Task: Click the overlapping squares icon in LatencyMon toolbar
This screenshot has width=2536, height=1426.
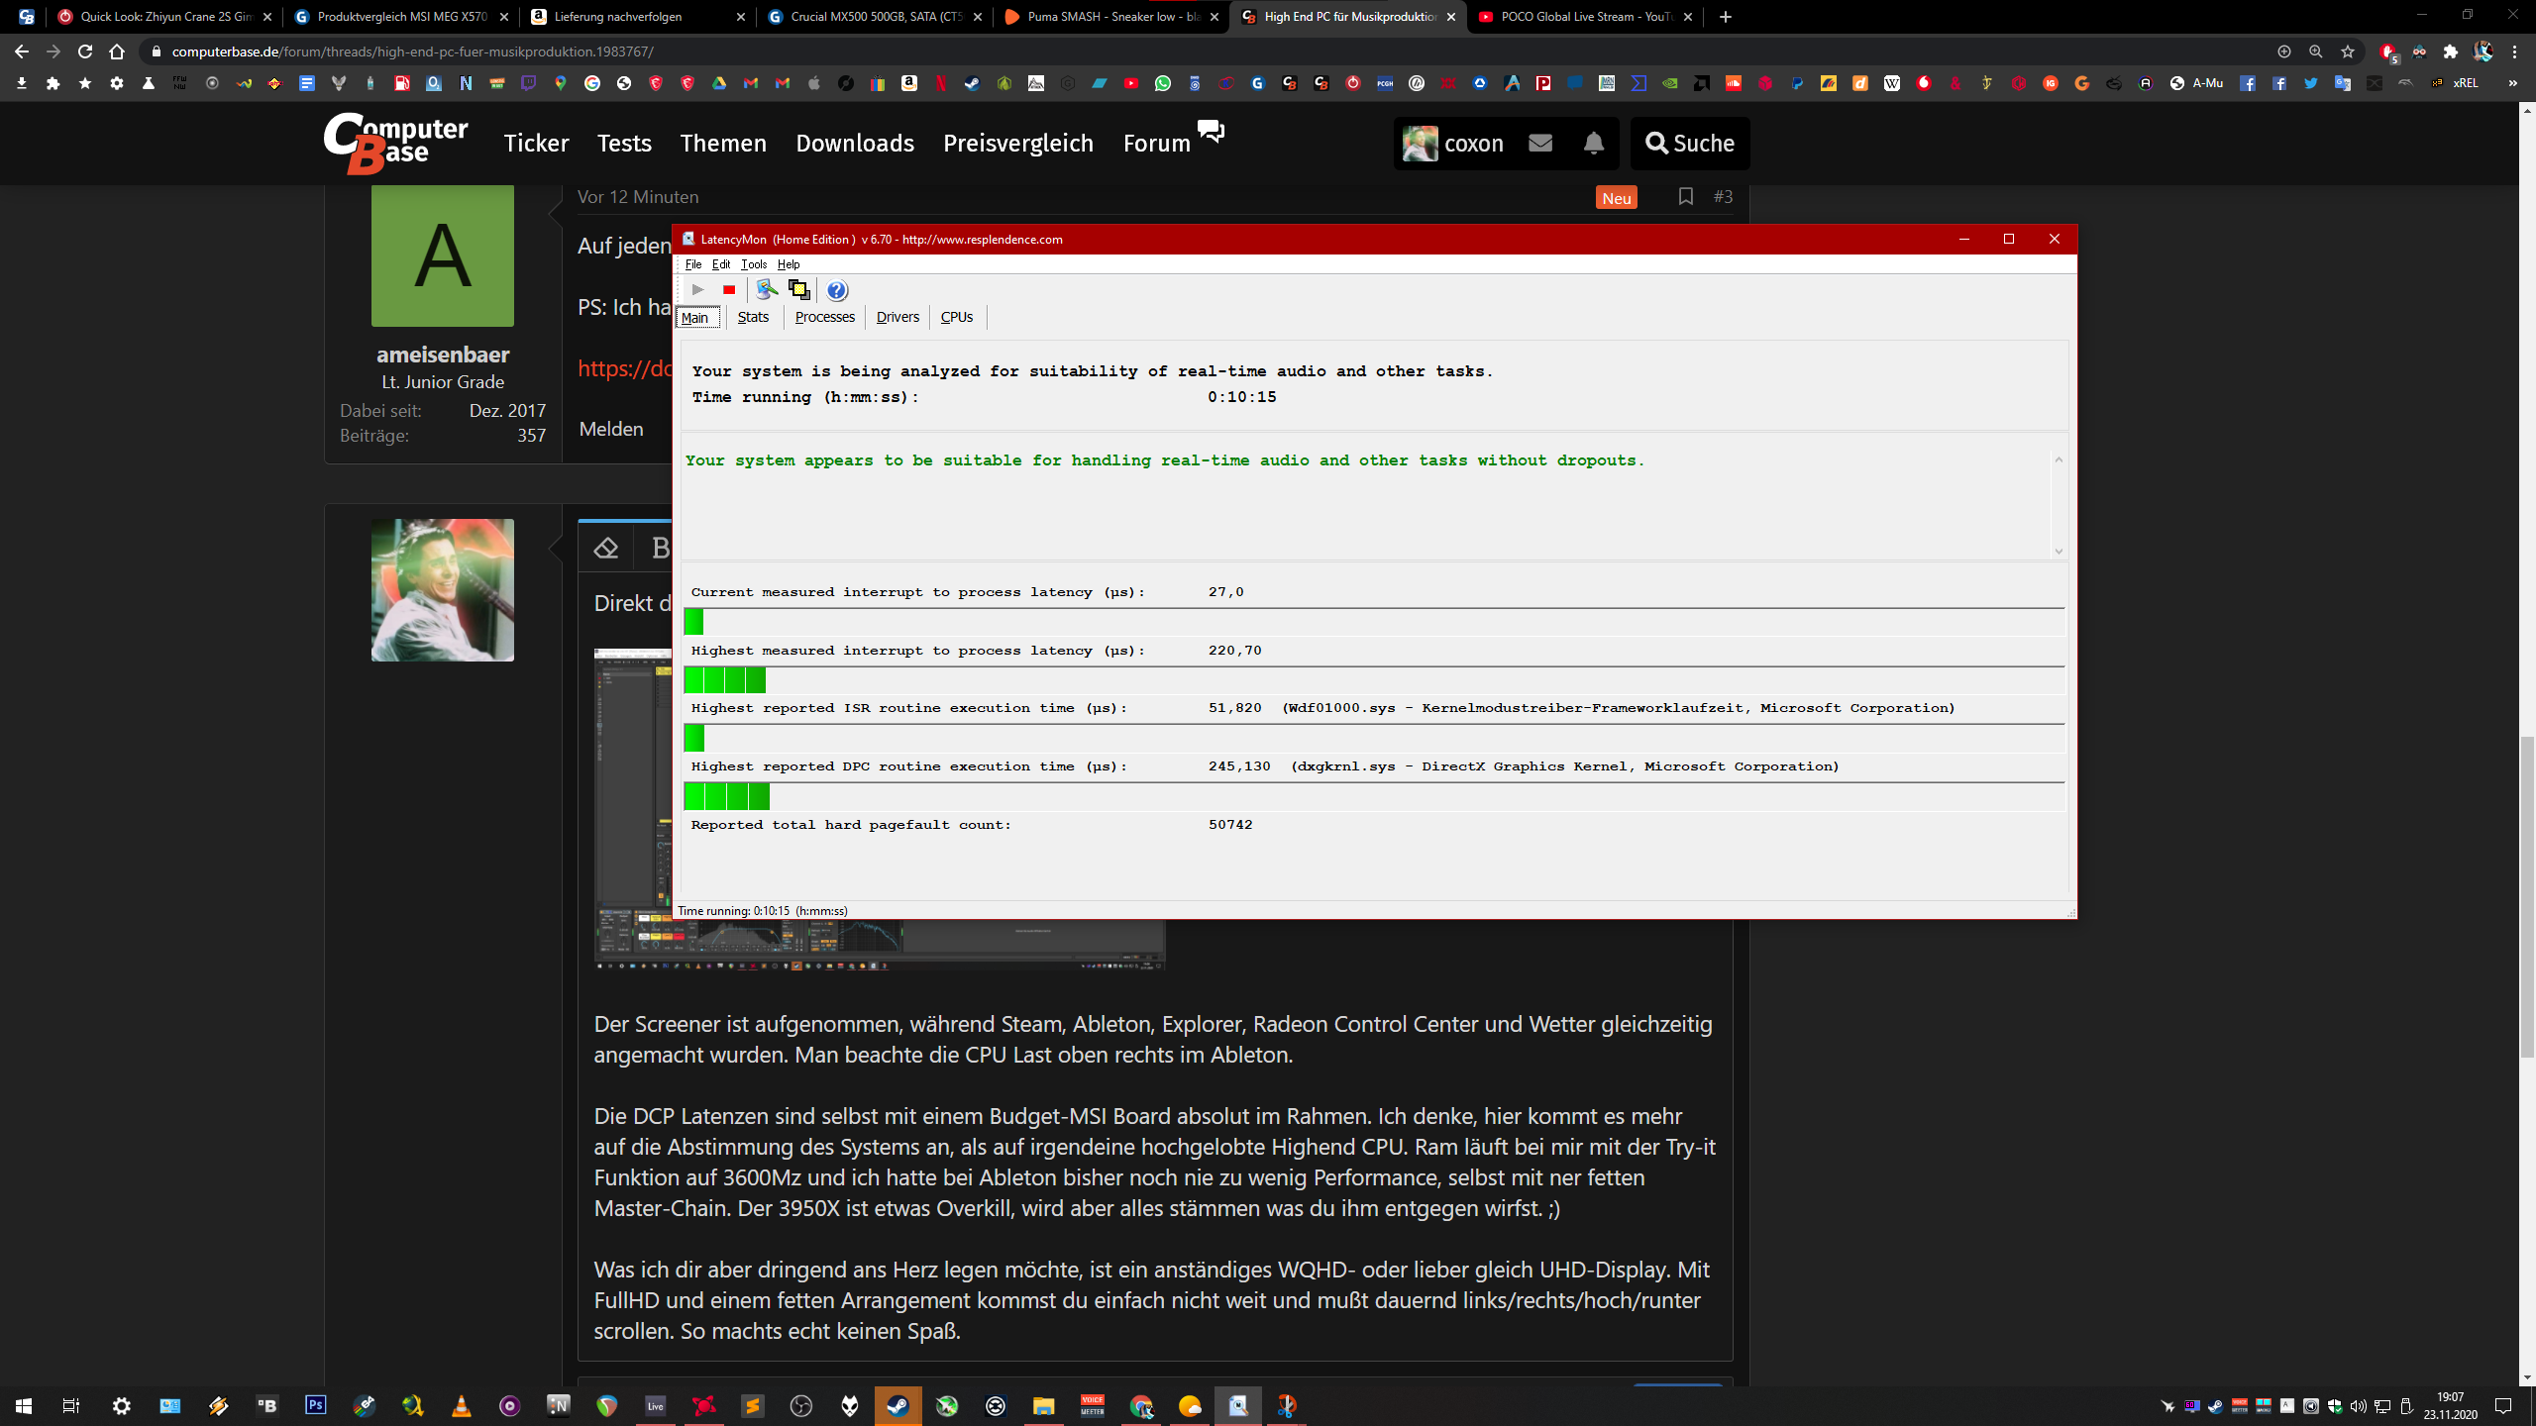Action: tap(798, 290)
